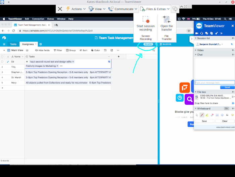Click the SHARE button in Airtable
The height and width of the screenshot is (177, 235).
(x=148, y=44)
